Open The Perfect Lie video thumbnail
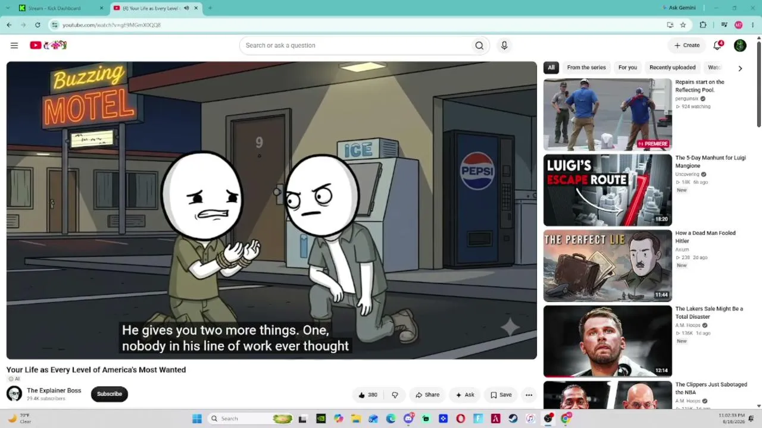The height and width of the screenshot is (428, 762). click(x=607, y=266)
